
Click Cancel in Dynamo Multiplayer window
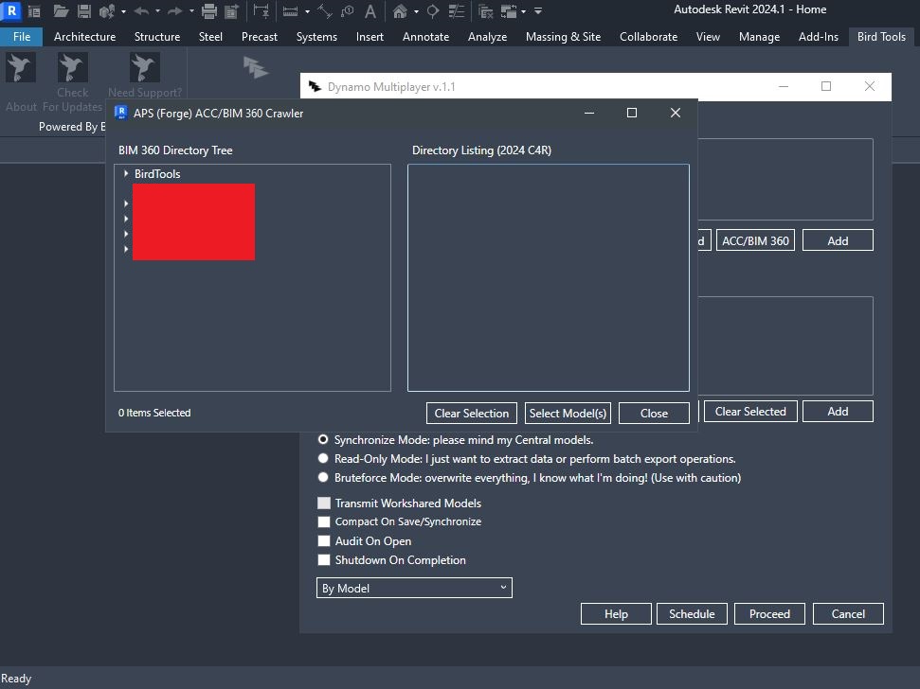(x=848, y=613)
